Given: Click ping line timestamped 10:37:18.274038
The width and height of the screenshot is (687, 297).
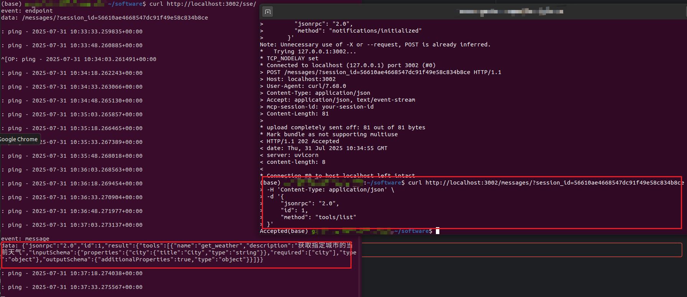Looking at the screenshot, I should pyautogui.click(x=72, y=273).
